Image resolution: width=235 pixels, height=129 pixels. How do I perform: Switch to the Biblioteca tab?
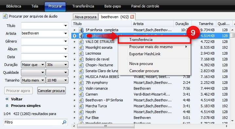tap(14, 6)
